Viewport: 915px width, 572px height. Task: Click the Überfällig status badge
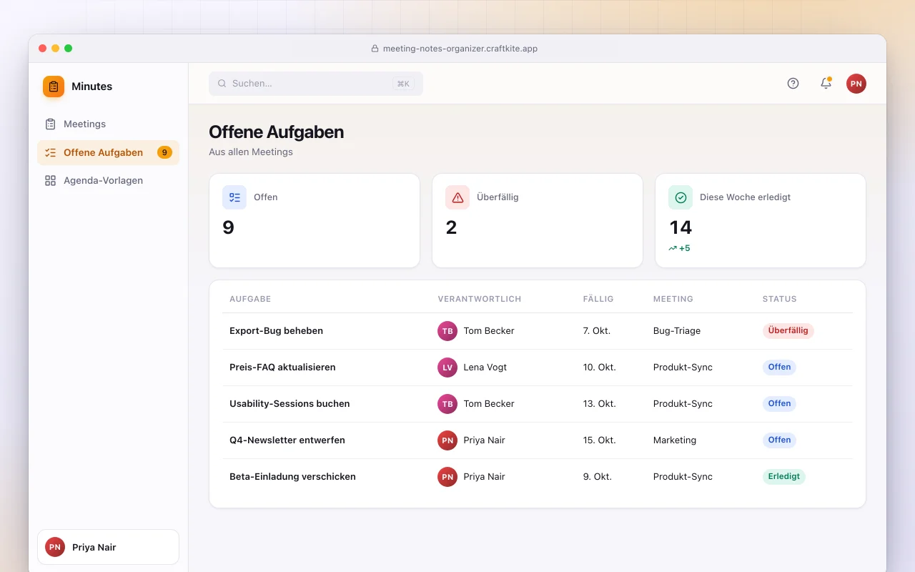click(788, 331)
